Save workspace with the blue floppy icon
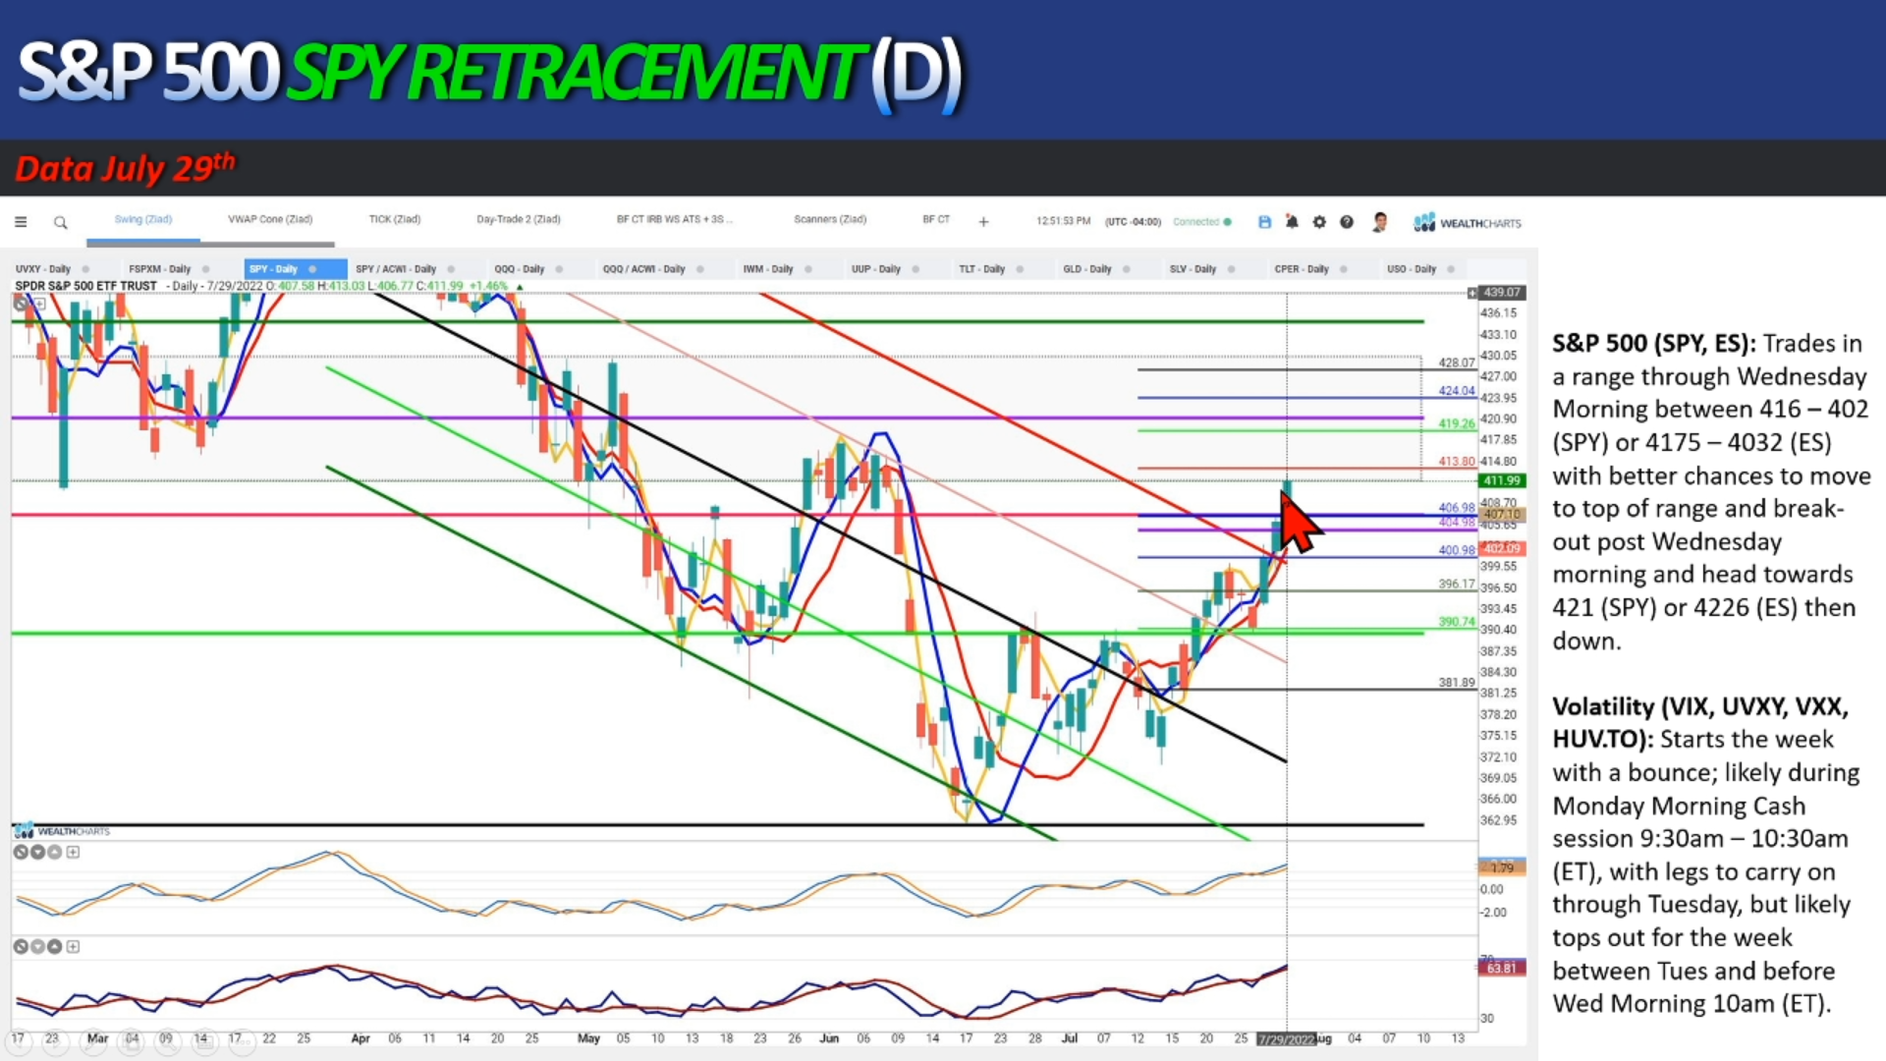Image resolution: width=1886 pixels, height=1061 pixels. [1264, 222]
